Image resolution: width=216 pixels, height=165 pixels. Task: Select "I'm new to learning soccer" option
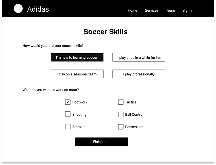click(x=77, y=57)
